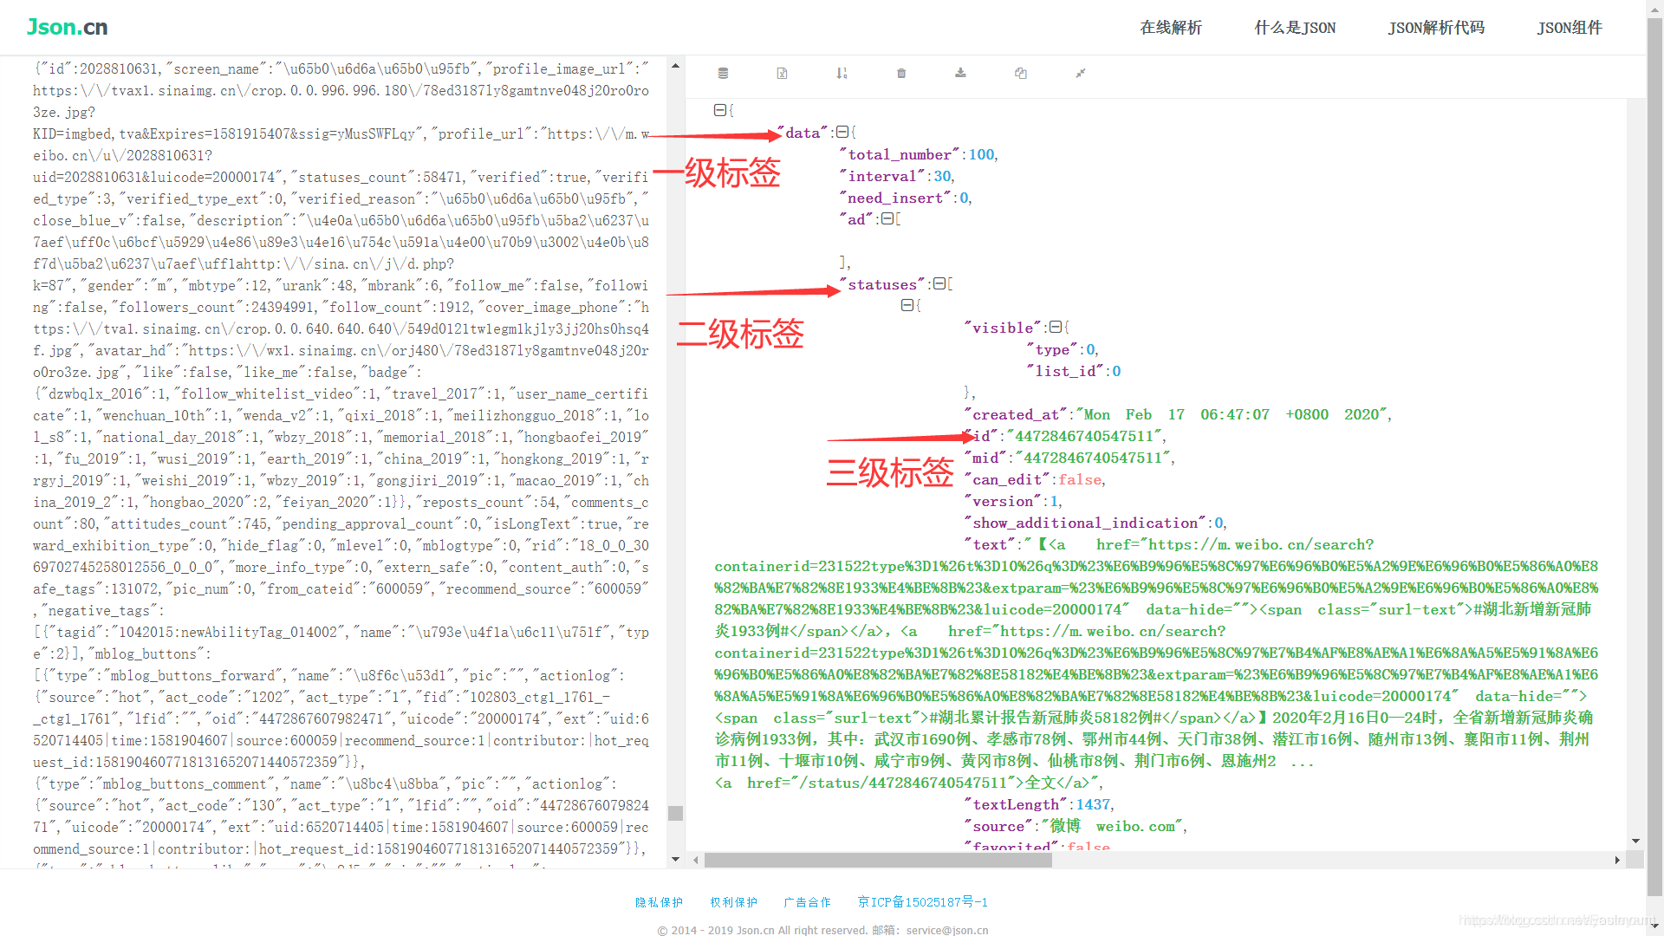Click the compress collapse-all icon

point(1081,74)
